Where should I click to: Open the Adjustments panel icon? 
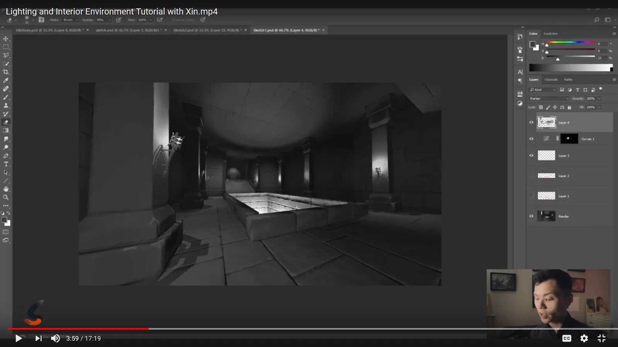pos(520,103)
